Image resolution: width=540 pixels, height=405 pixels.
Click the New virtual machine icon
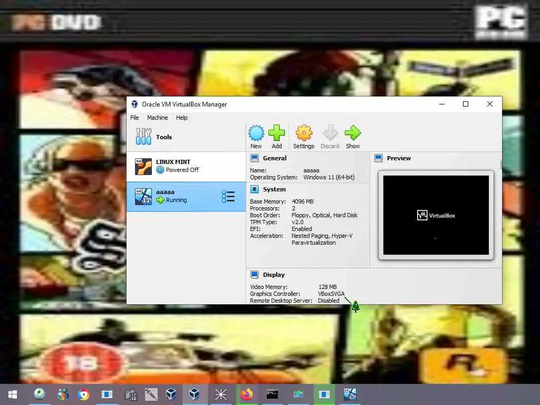pyautogui.click(x=256, y=133)
